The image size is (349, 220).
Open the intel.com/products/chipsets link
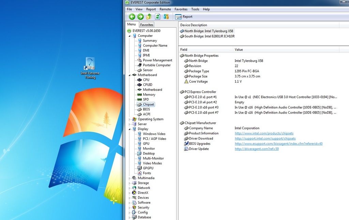coord(264,133)
